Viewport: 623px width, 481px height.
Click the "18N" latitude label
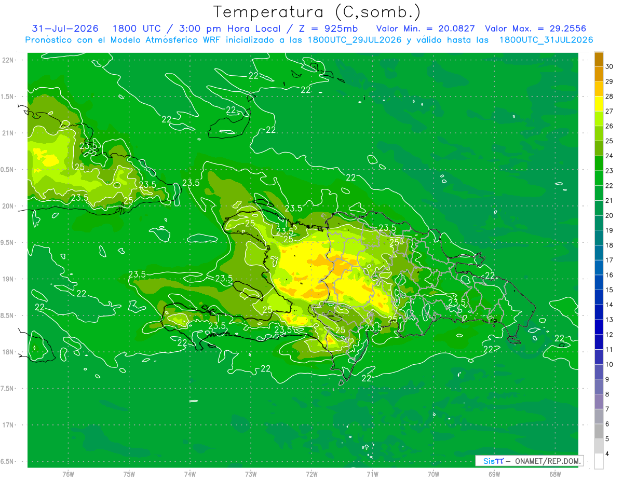[x=8, y=352]
